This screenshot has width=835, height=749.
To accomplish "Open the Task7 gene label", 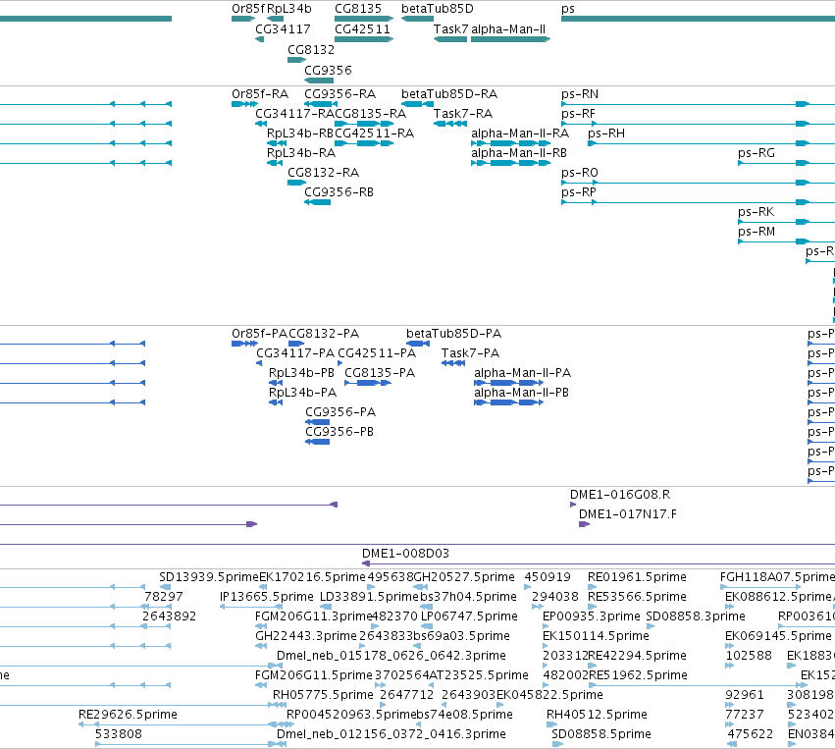I will click(x=450, y=29).
